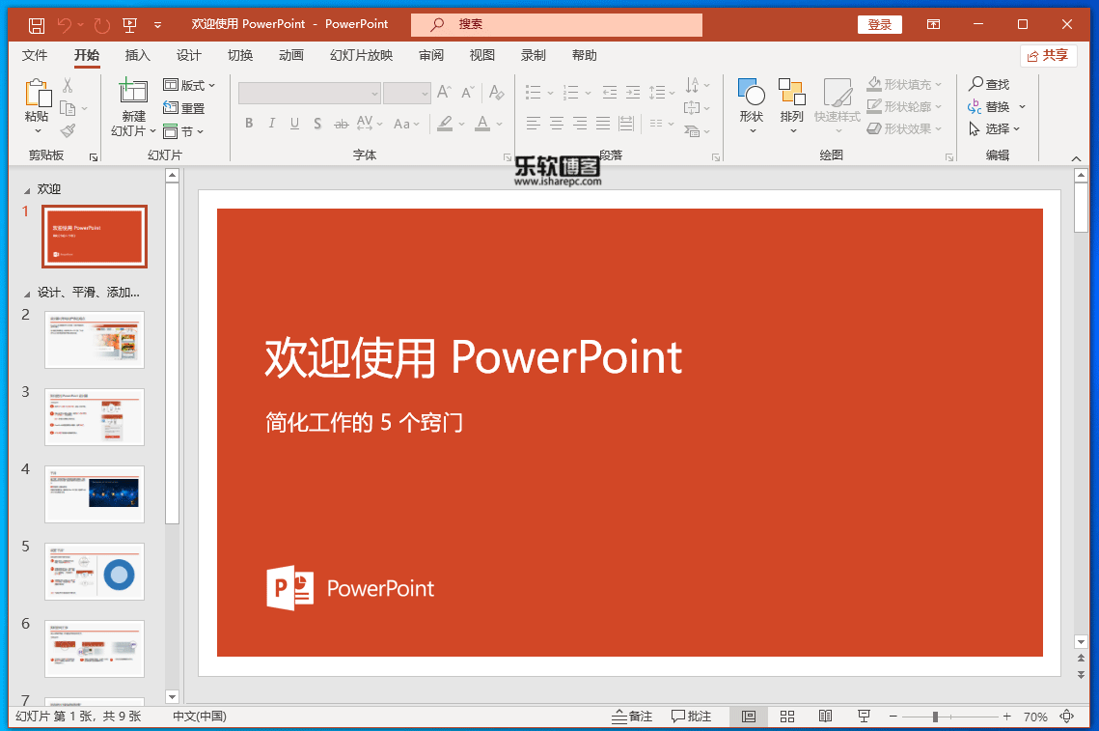Click Fit slide to window icon
This screenshot has width=1099, height=731.
[x=1067, y=717]
